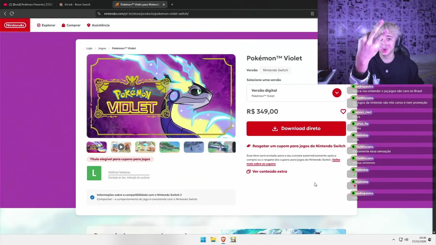Close the Pokémon Violet browser tab
This screenshot has width=436, height=245.
164,4
